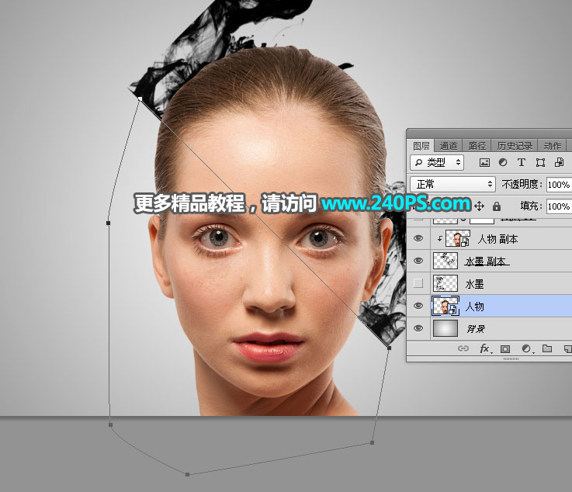Screen dimensions: 572x492
Task: Open the fx layer style menu
Action: tap(484, 349)
